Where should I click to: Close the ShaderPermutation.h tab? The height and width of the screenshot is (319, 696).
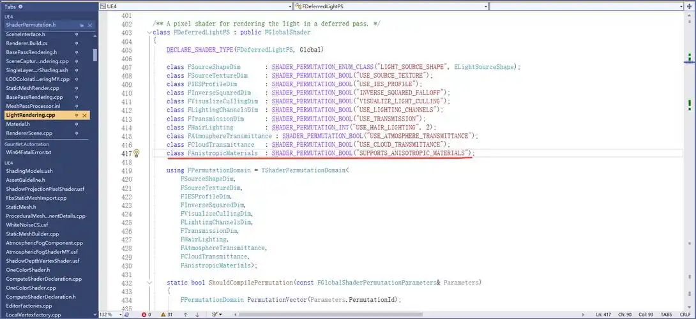click(90, 26)
